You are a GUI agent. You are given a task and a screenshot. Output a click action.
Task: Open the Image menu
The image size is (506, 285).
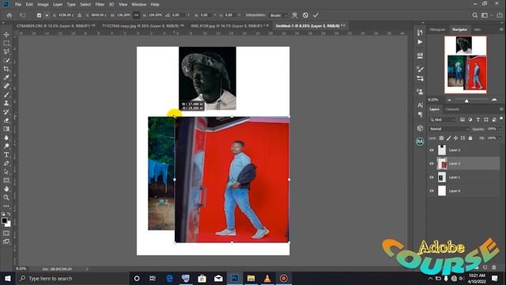click(x=43, y=5)
